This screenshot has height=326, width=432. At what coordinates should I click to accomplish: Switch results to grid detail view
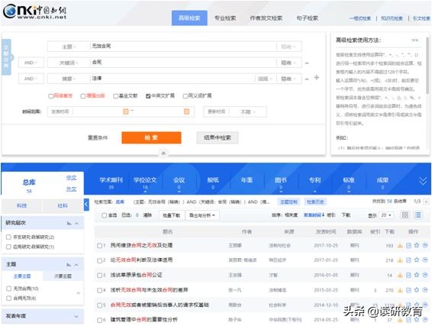pos(405,215)
